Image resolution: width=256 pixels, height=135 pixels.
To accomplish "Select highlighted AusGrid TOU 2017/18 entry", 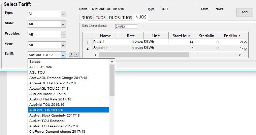I will [69, 110].
